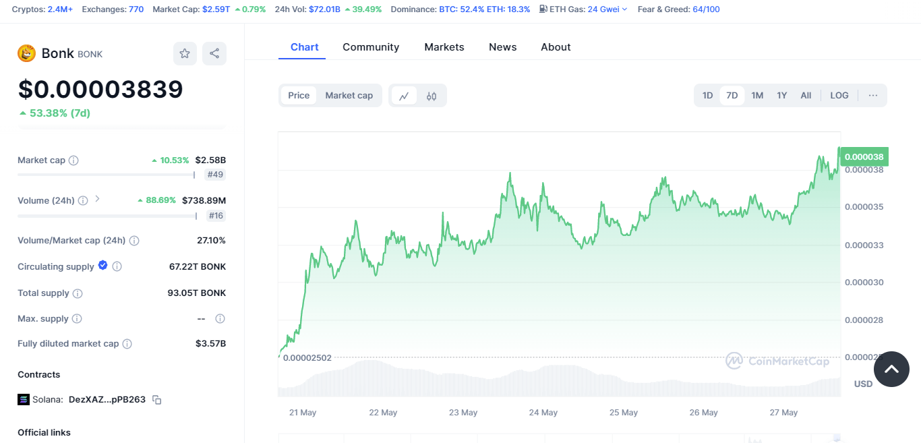Click Market Cap $2.59T link

tap(216, 9)
